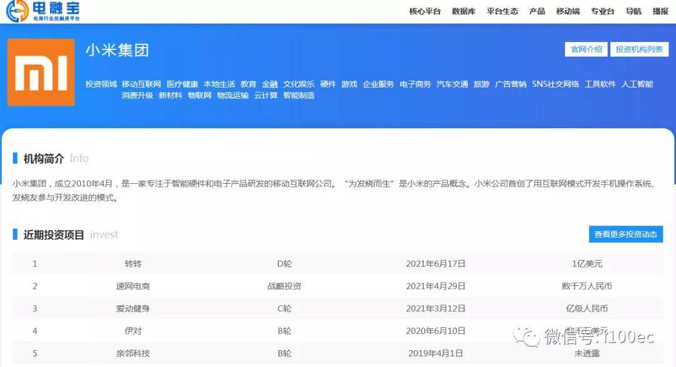Click the amount 1亿美元
Screen dimensions: 676x367
click(586, 264)
